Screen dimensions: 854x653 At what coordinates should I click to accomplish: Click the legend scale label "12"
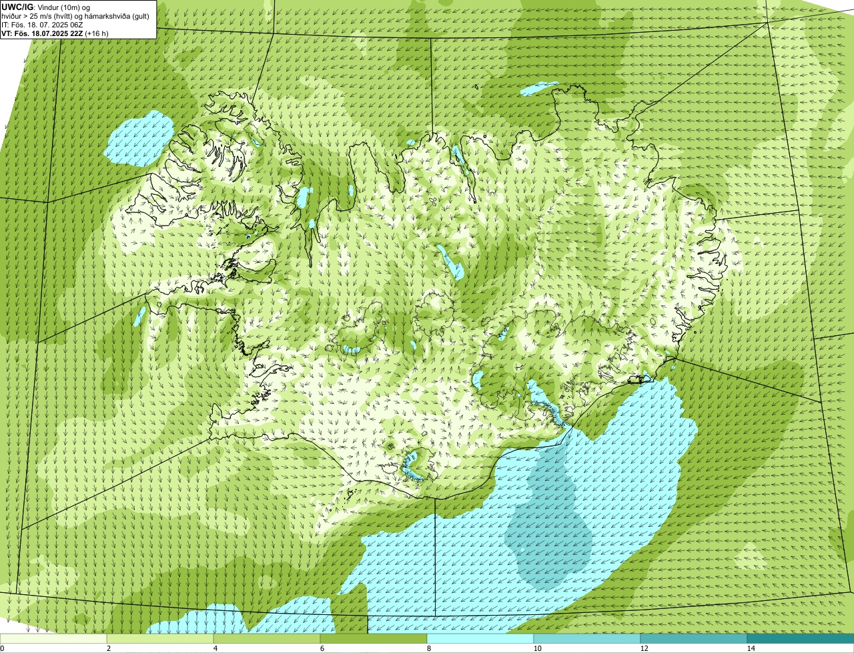[x=644, y=648]
